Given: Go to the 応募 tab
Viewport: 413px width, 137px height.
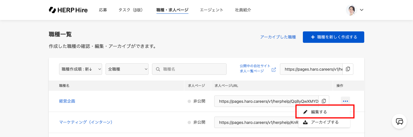Looking at the screenshot, I should click(x=103, y=10).
